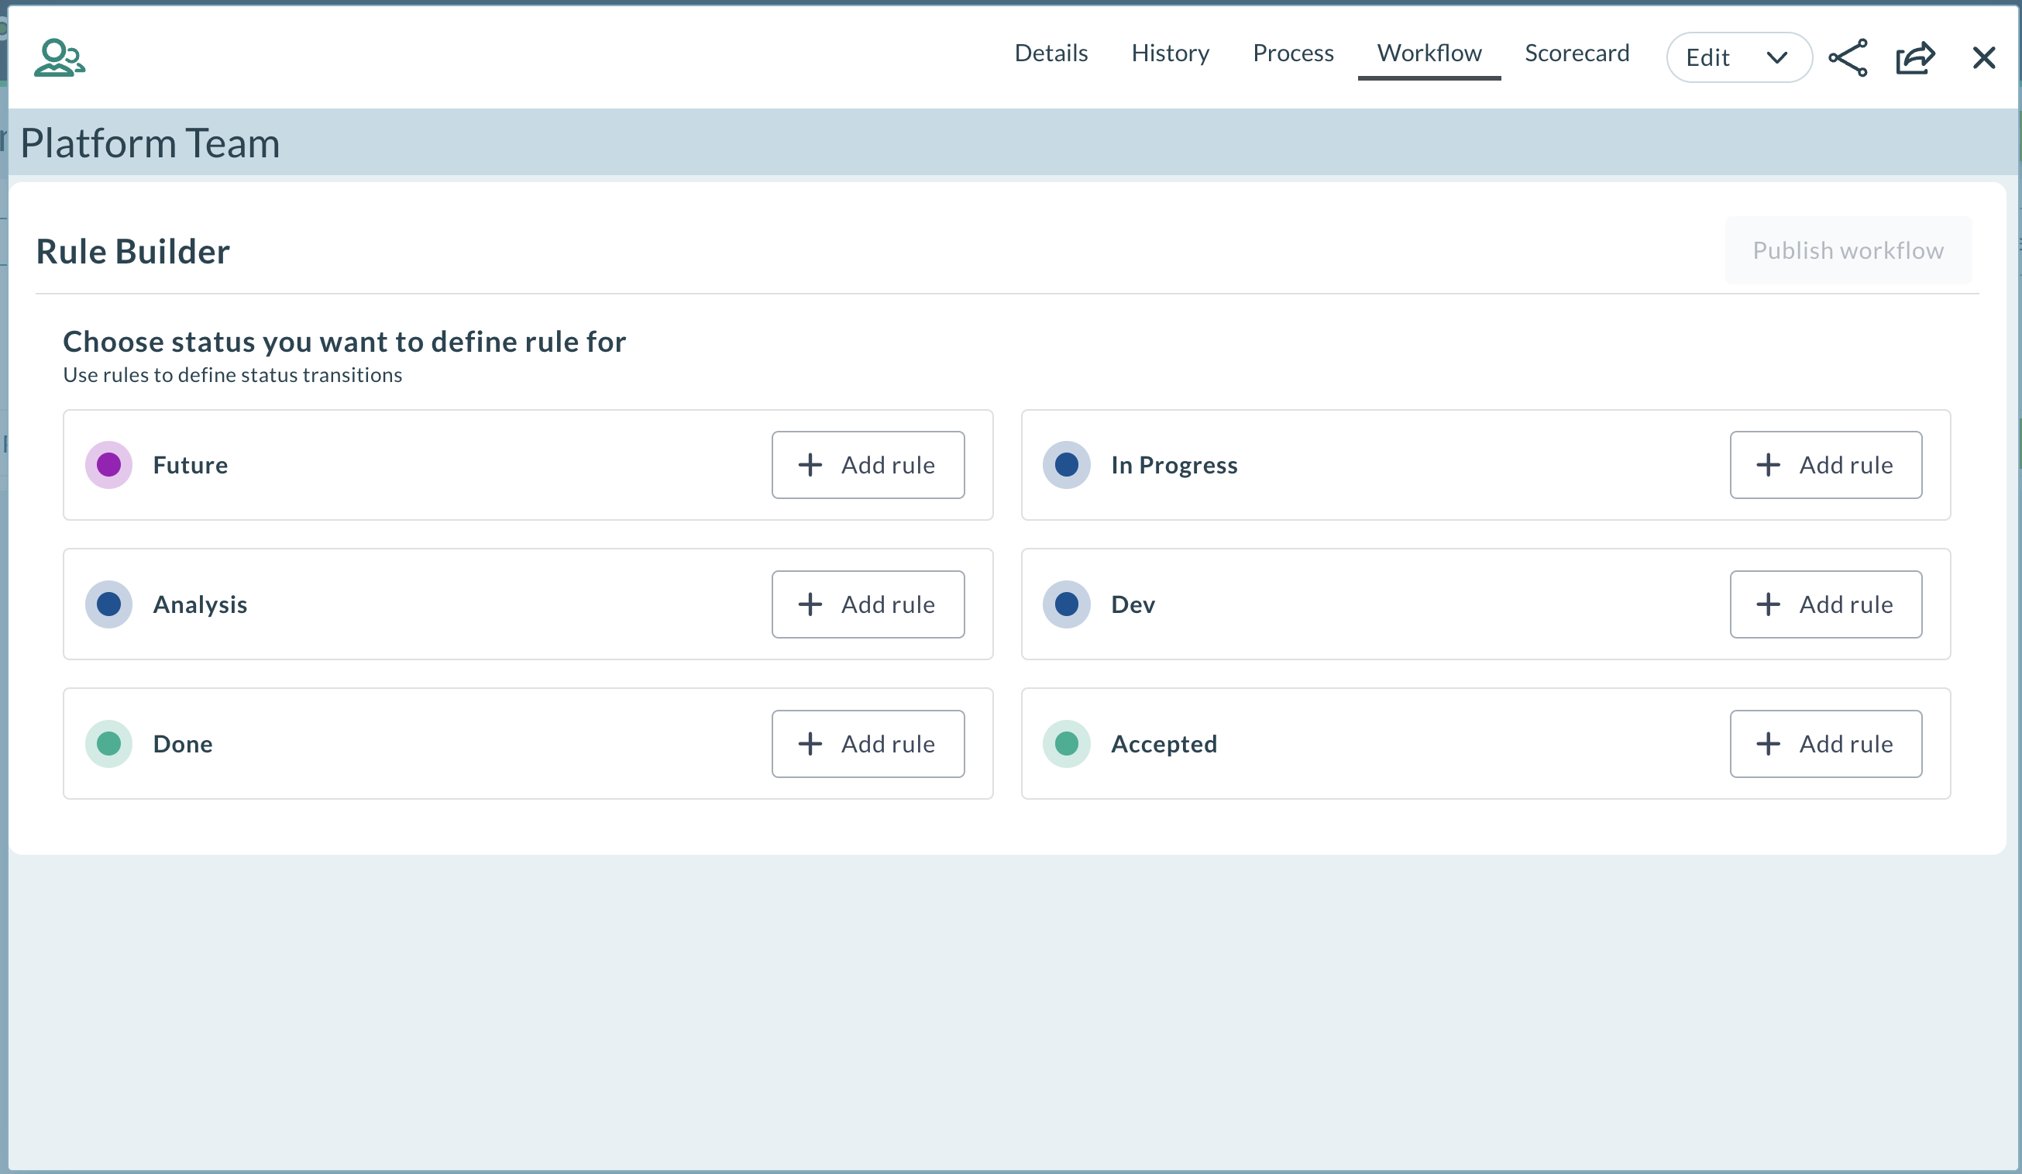Close the Platform Team panel
This screenshot has width=2022, height=1174.
click(1984, 58)
